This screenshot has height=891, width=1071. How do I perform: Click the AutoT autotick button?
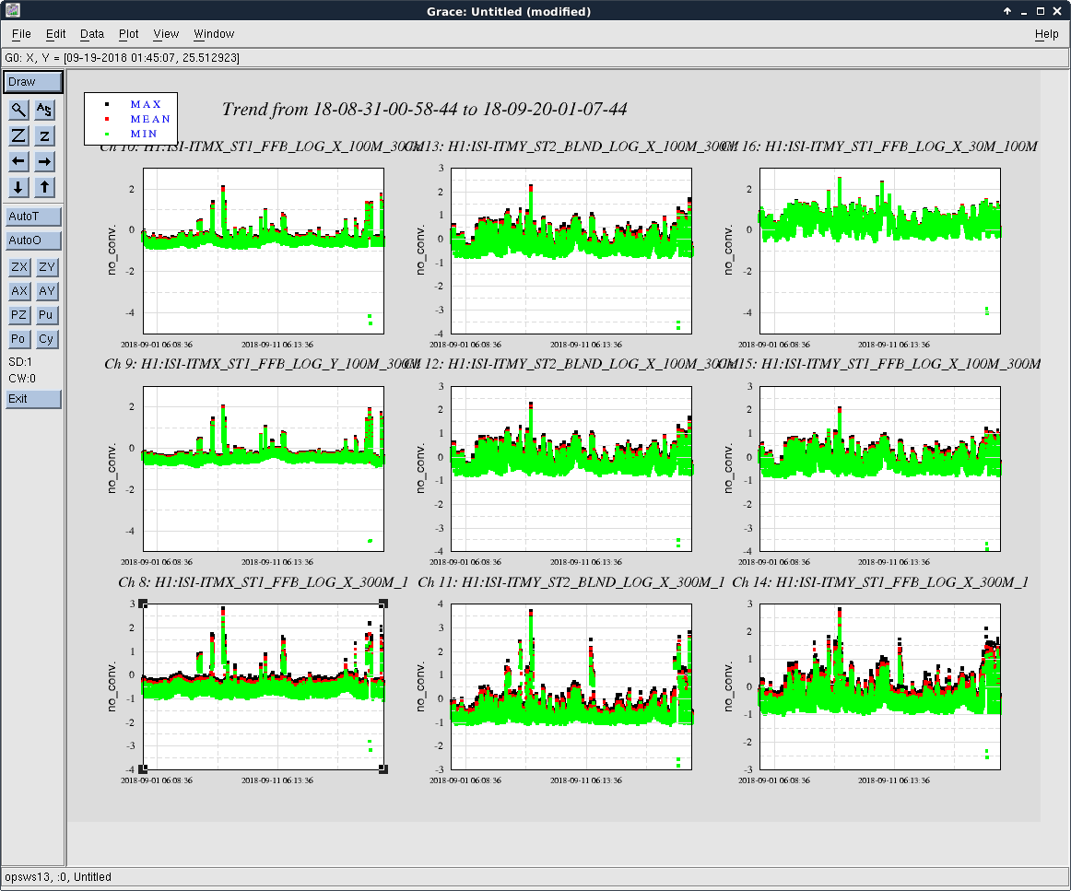33,217
